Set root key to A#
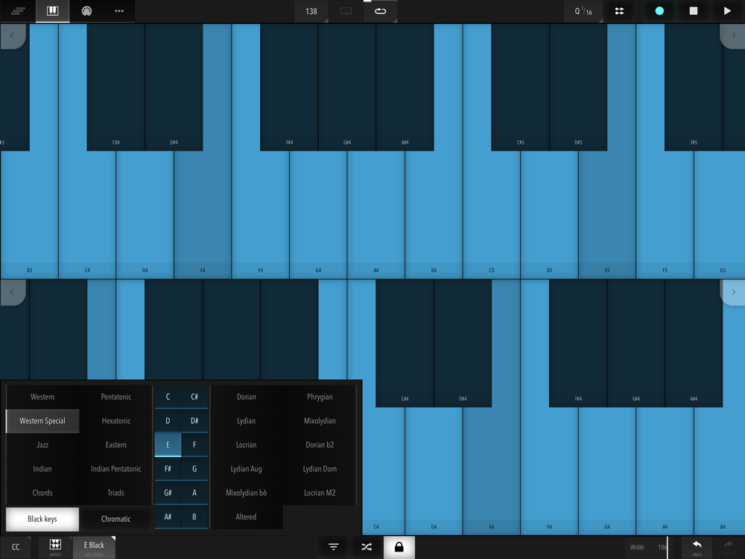The height and width of the screenshot is (559, 745). pos(168,517)
